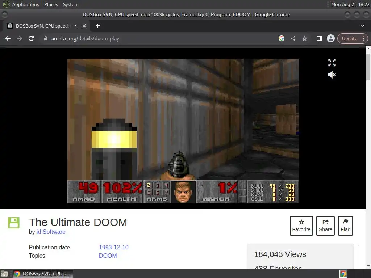
Task: Click the 184,043 Views text
Action: pos(280,254)
